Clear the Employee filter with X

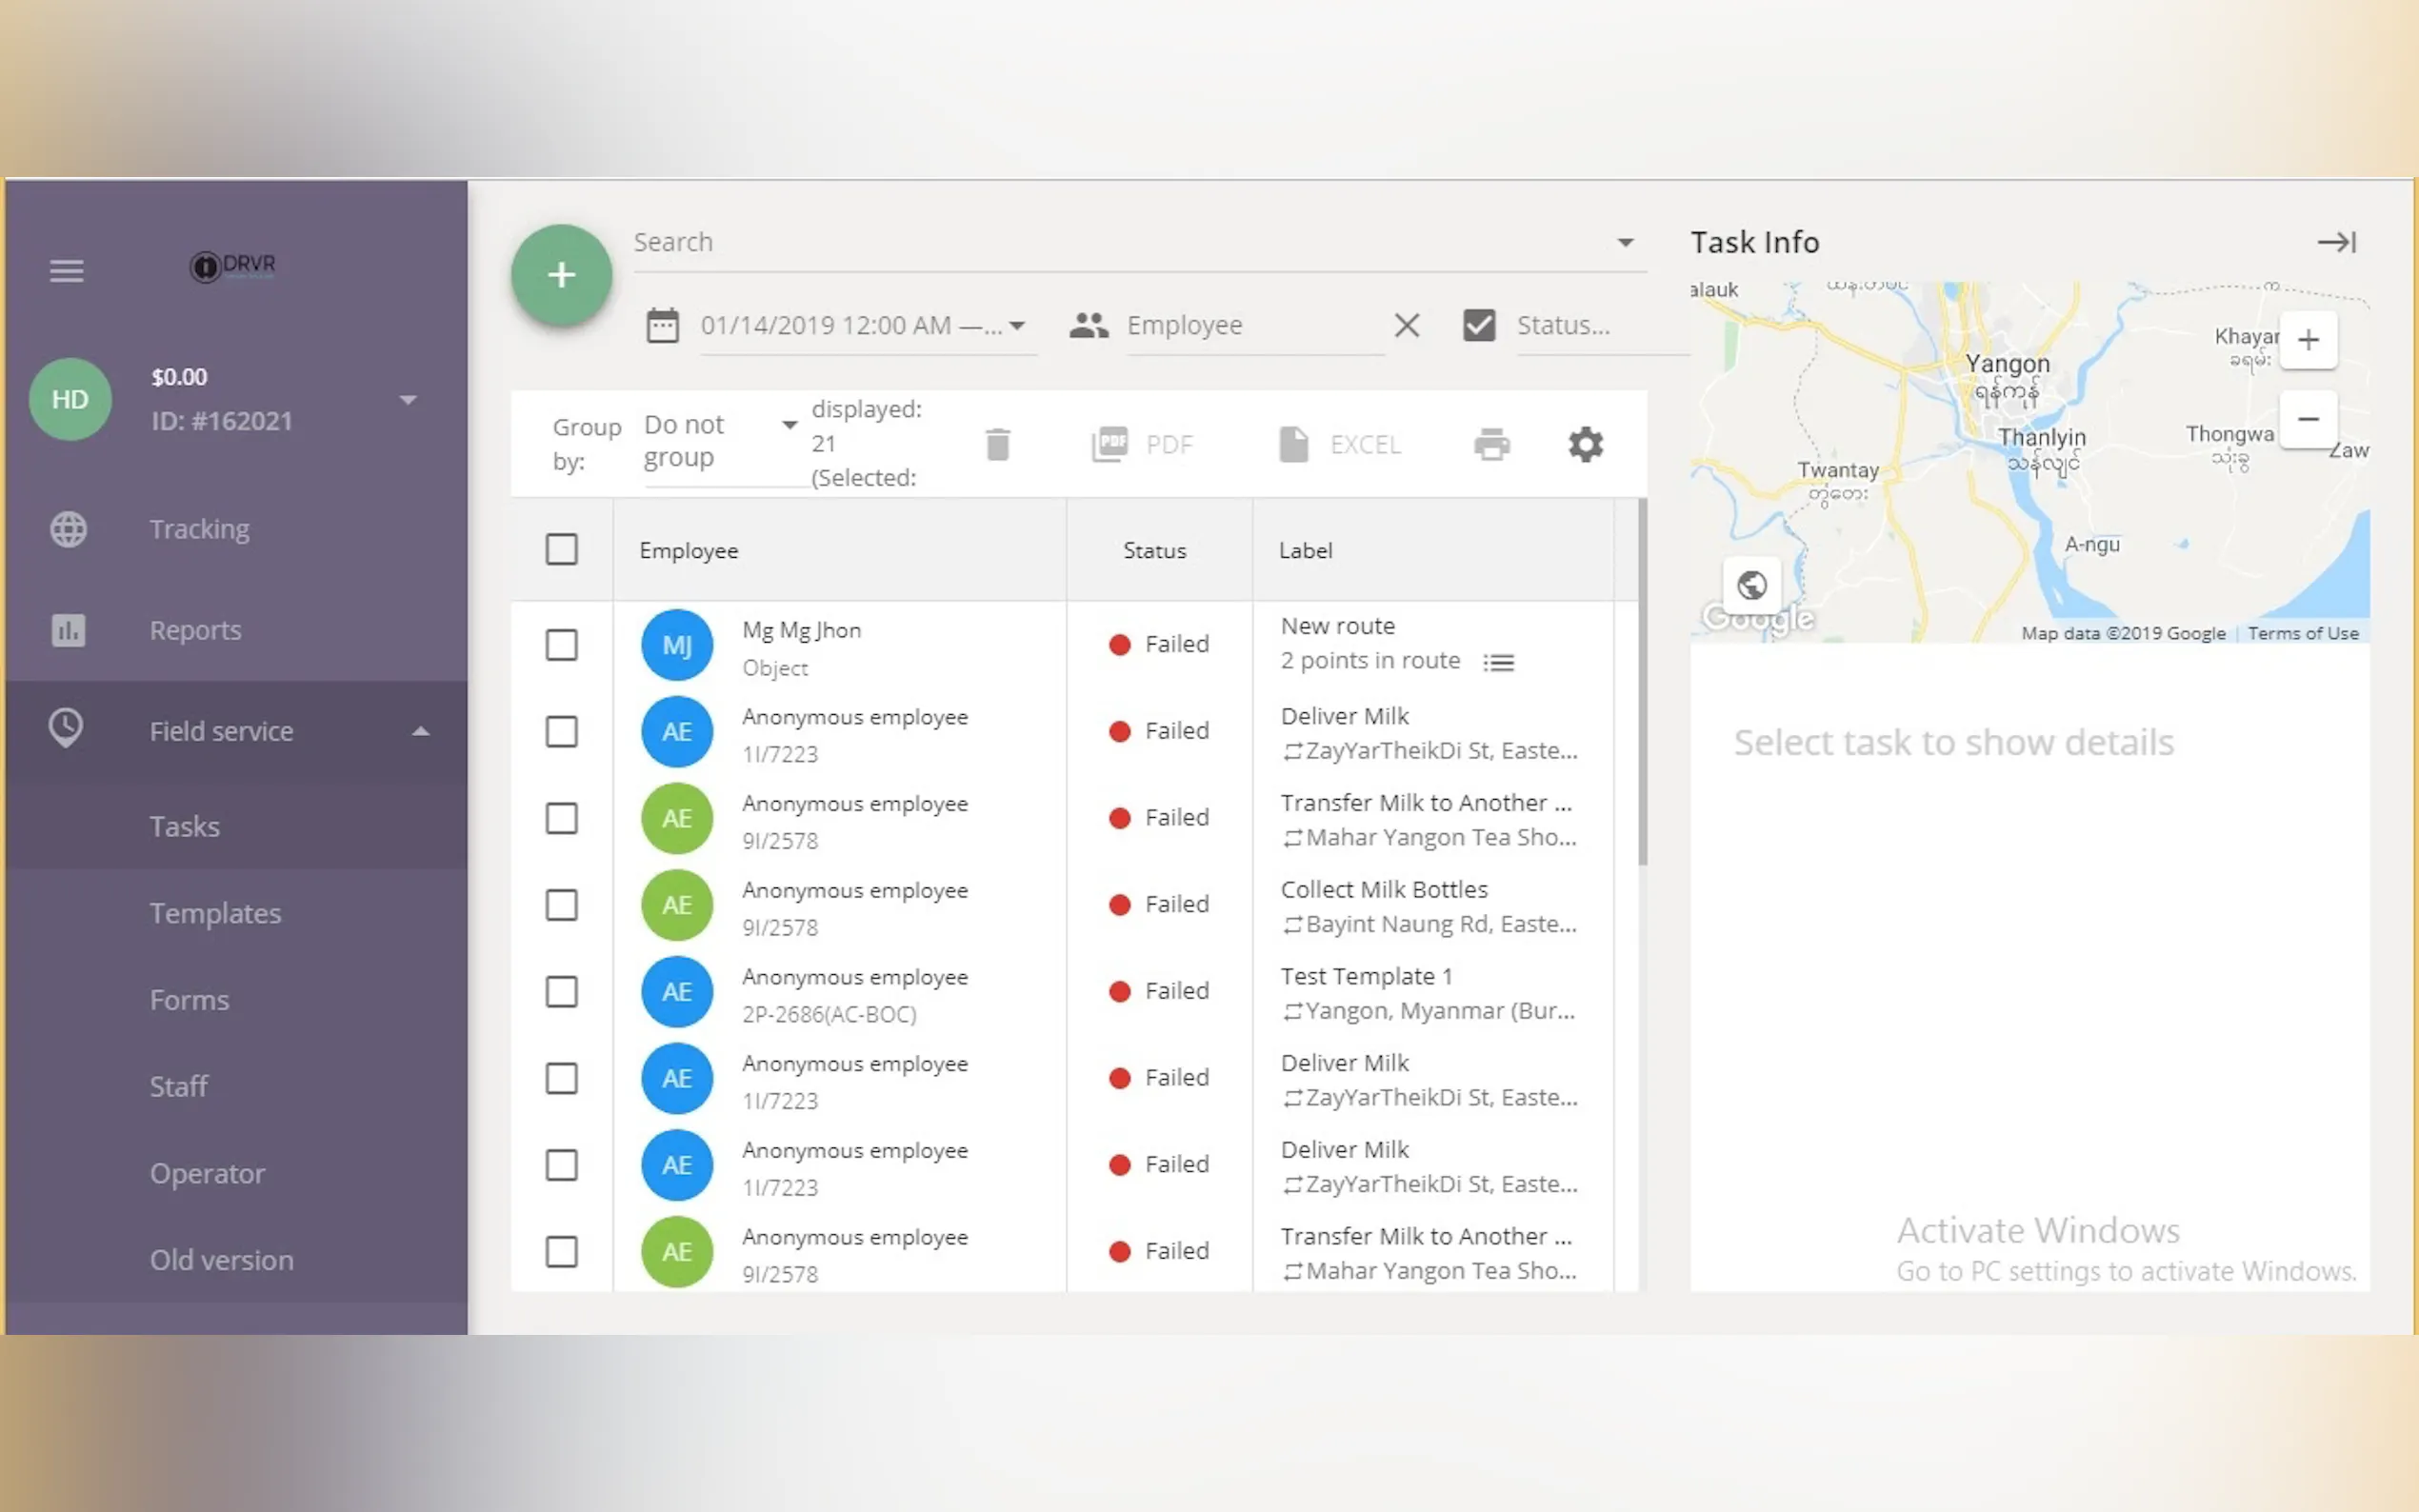(1406, 325)
